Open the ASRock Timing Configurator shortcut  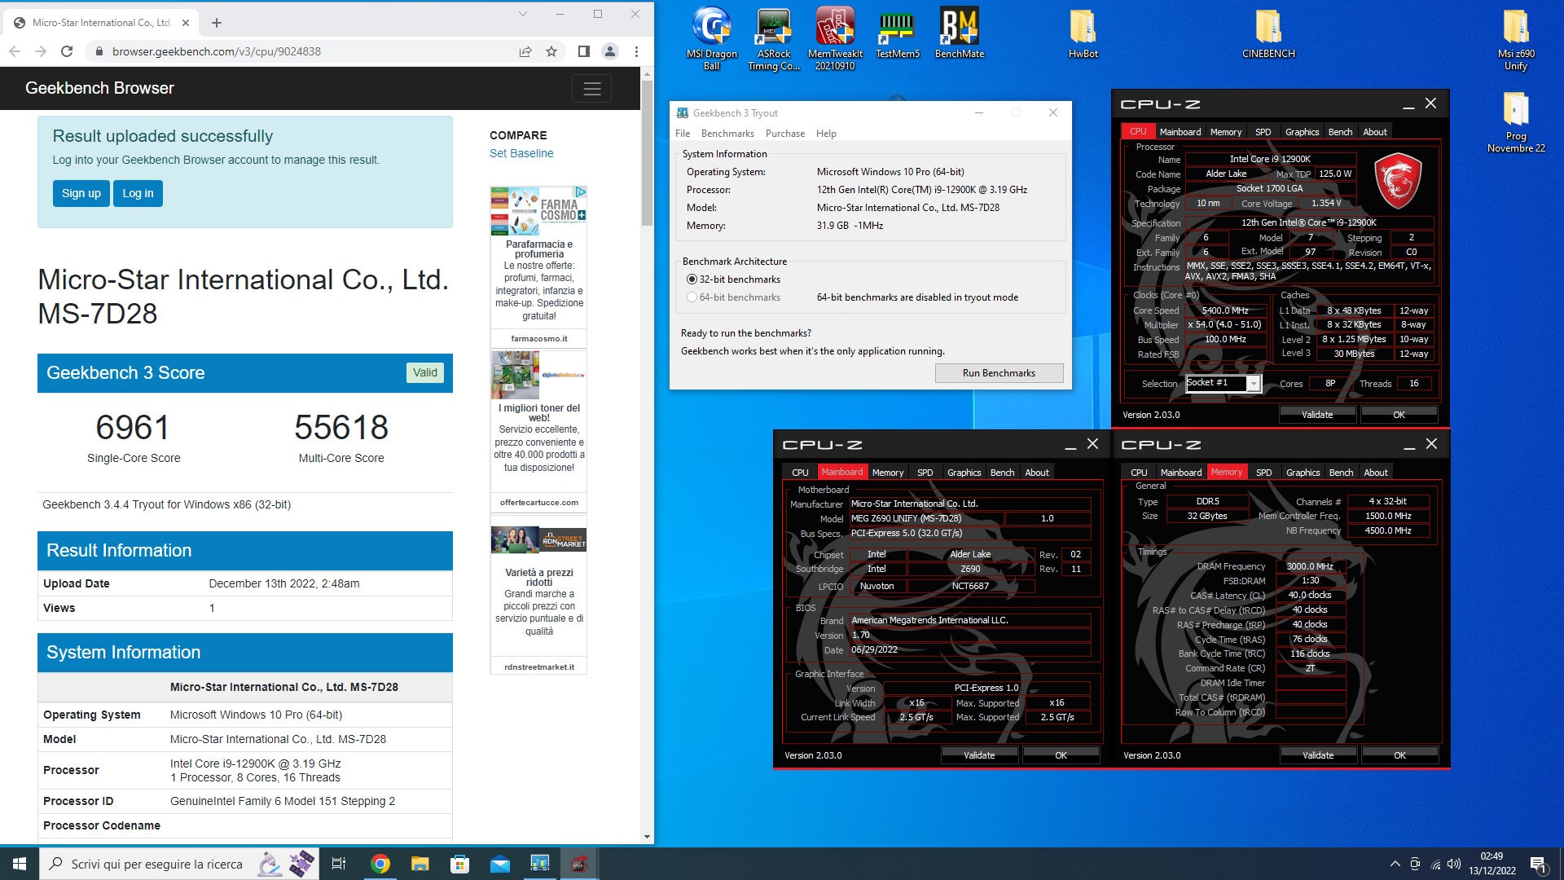774,38
